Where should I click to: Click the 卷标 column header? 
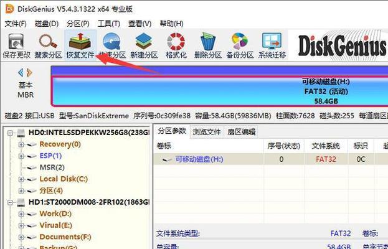pos(209,146)
